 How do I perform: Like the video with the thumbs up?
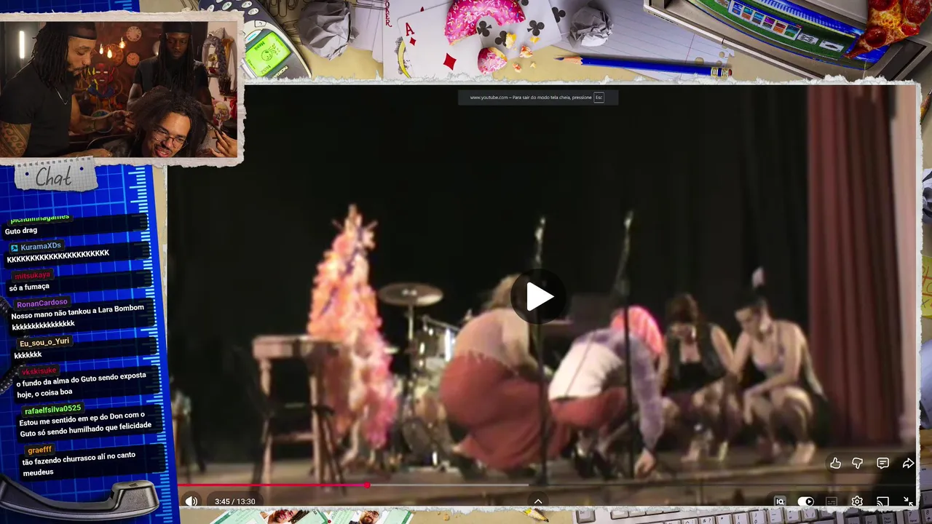[x=835, y=464]
